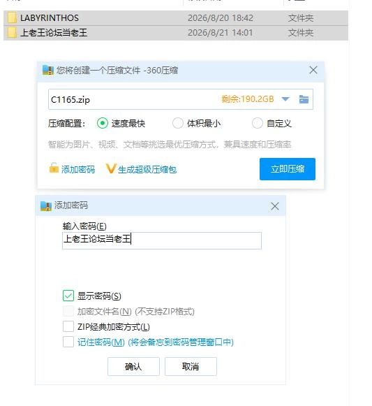Uncheck the 显示密码(S) checkbox
This screenshot has width=372, height=406.
68,296
